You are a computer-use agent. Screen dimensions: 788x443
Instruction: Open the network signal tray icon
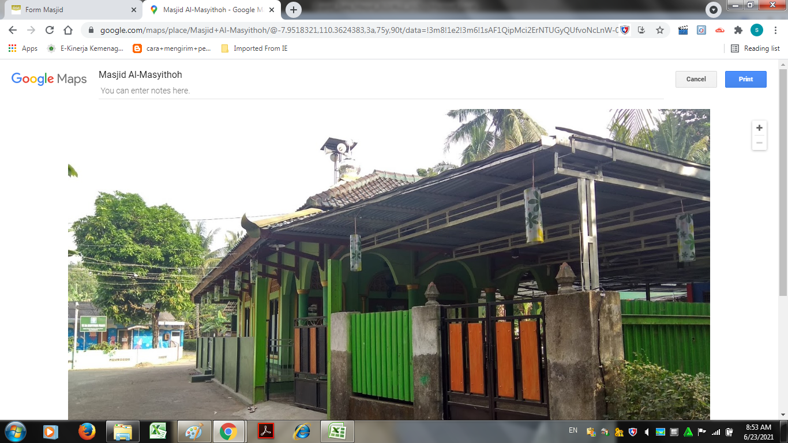(716, 431)
